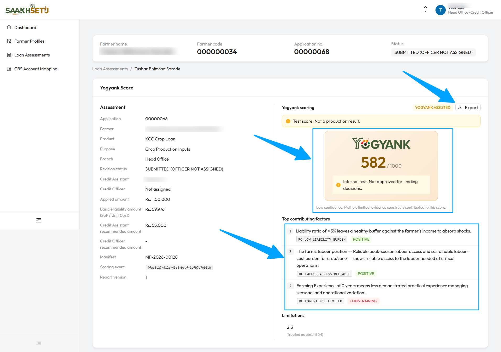Click the CONSTRAINING tag

point(363,301)
